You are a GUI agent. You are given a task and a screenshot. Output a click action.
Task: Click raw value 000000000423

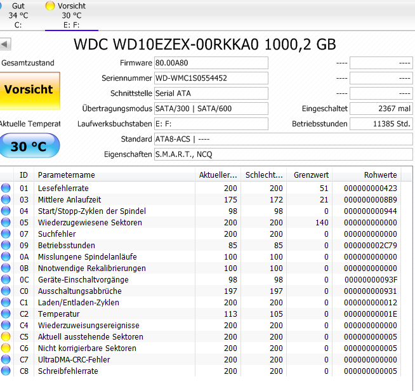pyautogui.click(x=371, y=189)
